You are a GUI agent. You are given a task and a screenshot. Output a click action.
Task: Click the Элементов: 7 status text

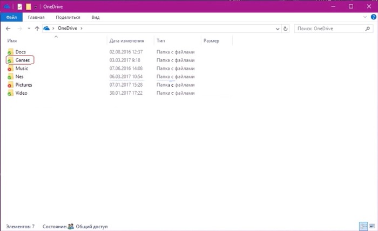pos(21,227)
